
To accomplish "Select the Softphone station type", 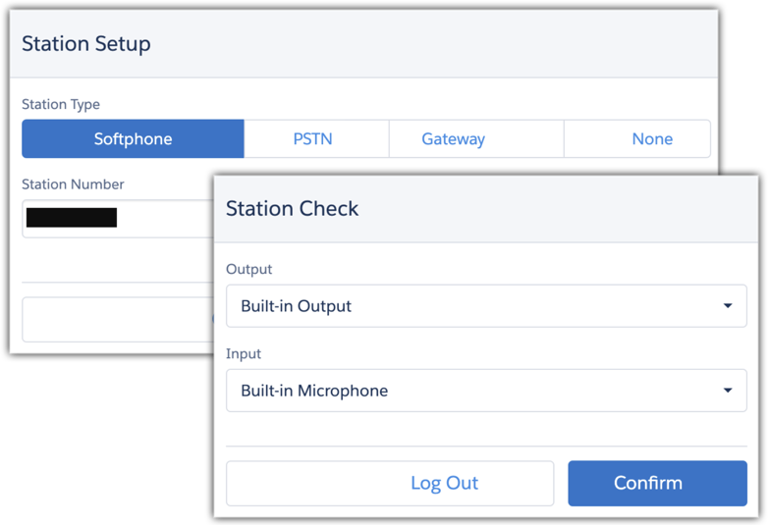I will tap(133, 139).
